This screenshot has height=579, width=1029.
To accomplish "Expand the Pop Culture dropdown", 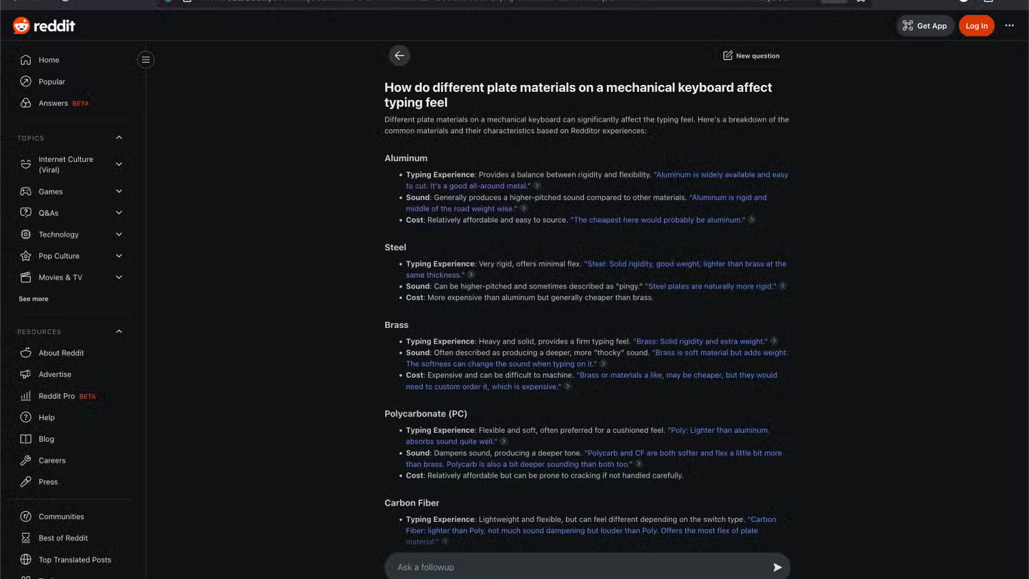I will [119, 255].
